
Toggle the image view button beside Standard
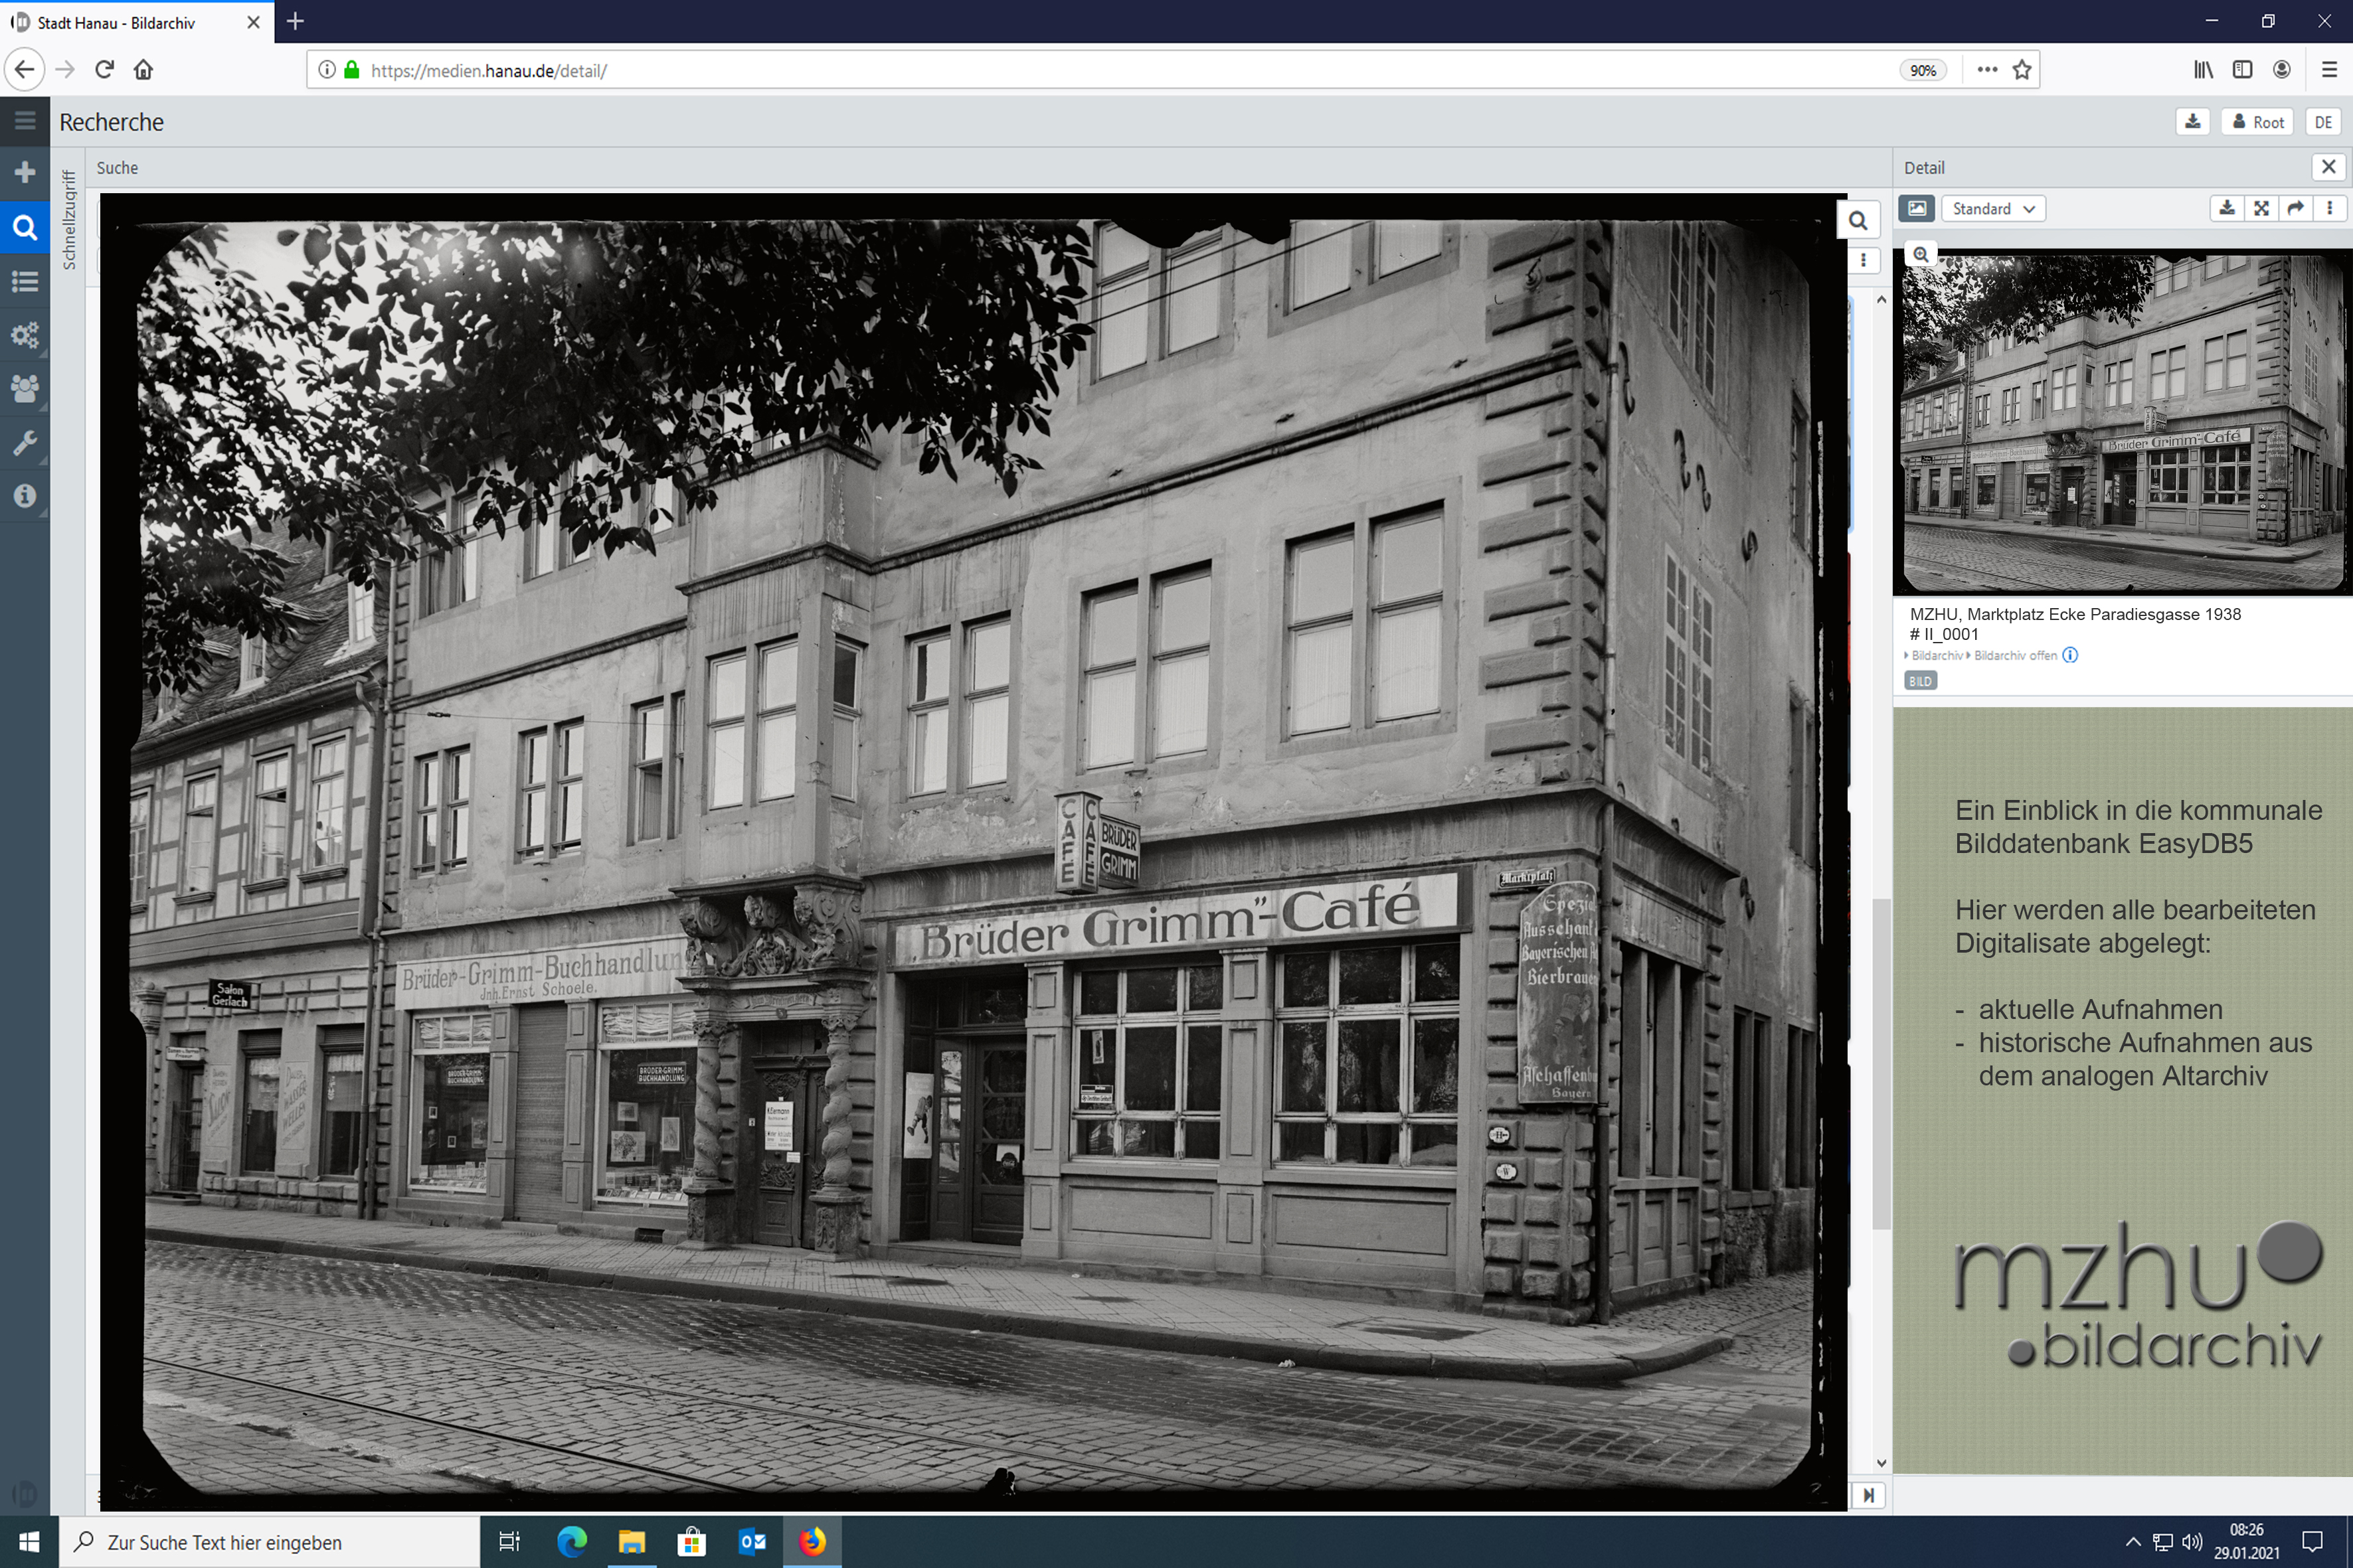[x=1916, y=208]
